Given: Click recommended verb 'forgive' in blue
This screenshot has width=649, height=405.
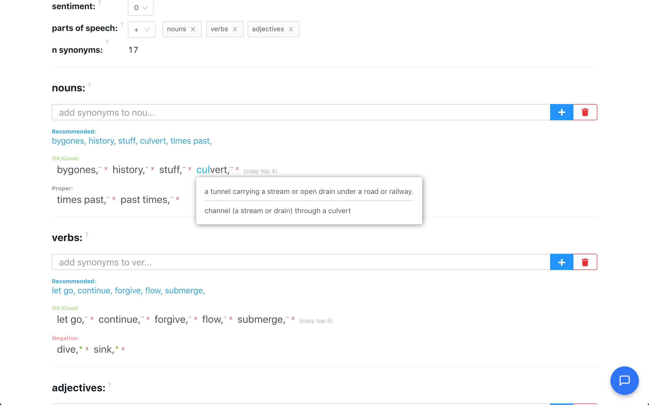Looking at the screenshot, I should tap(128, 291).
